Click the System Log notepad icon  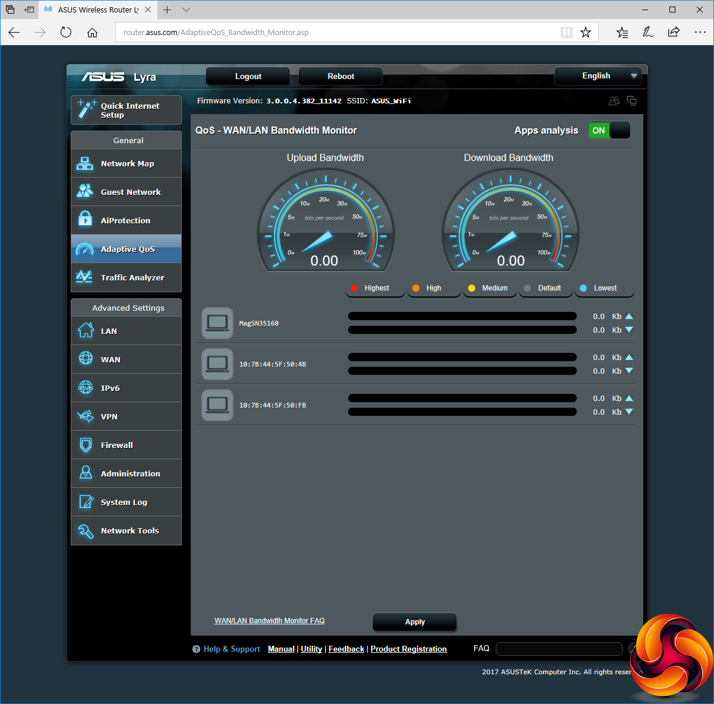(x=86, y=502)
